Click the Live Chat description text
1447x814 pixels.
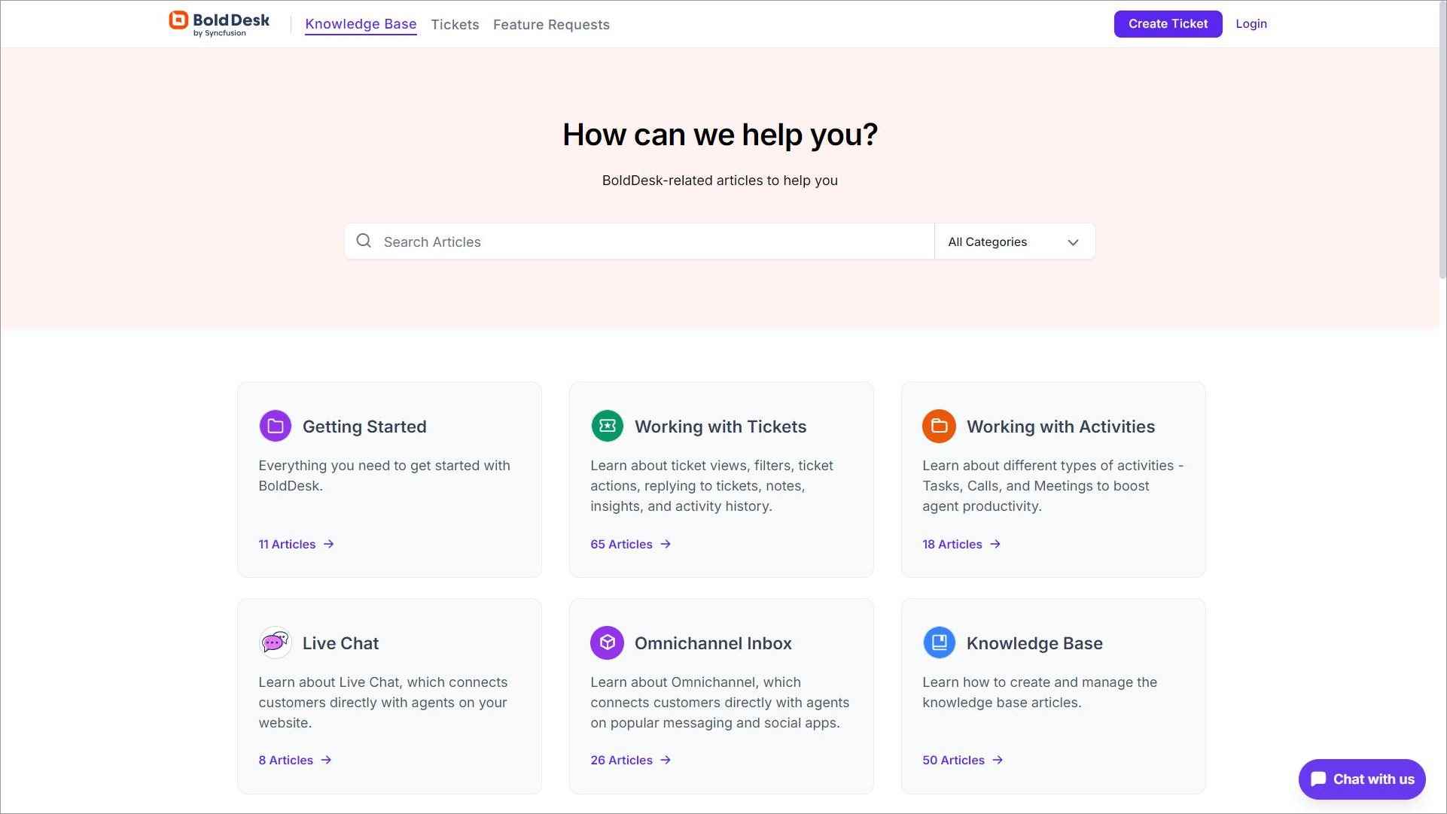click(382, 703)
